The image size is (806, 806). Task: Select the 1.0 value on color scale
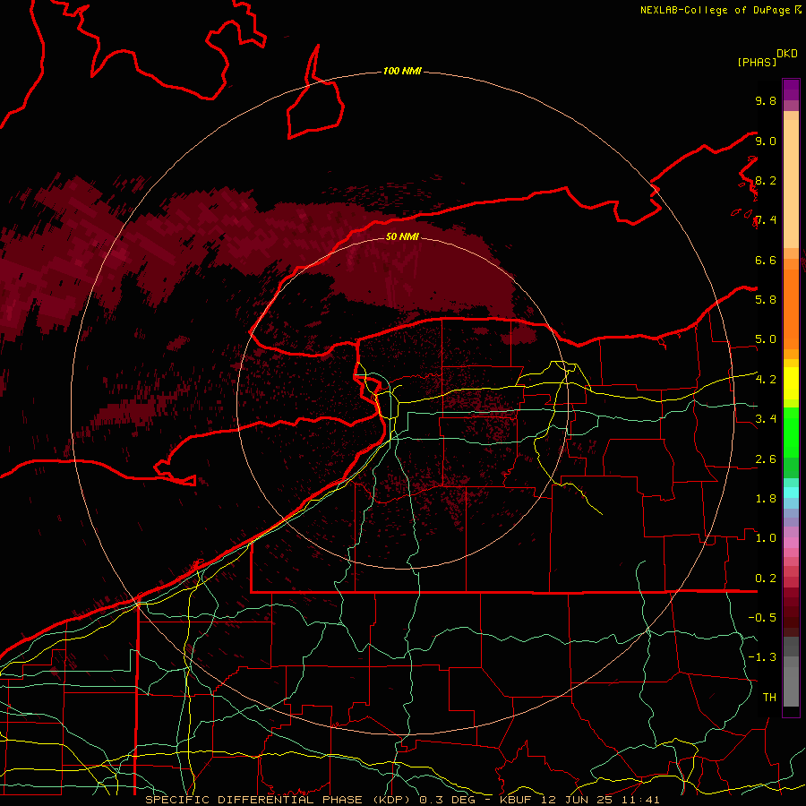tap(766, 538)
